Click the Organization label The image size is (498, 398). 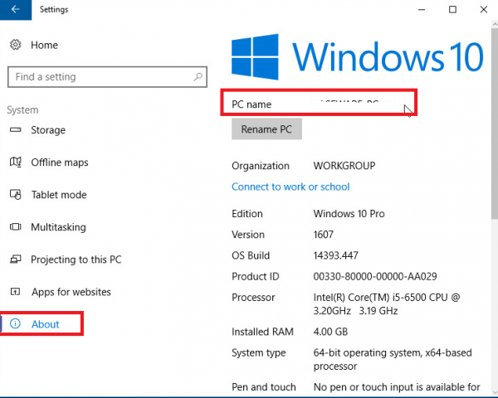click(x=261, y=166)
